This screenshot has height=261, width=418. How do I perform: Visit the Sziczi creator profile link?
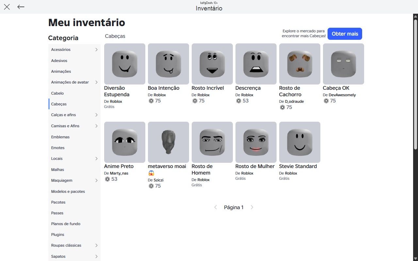(x=159, y=180)
